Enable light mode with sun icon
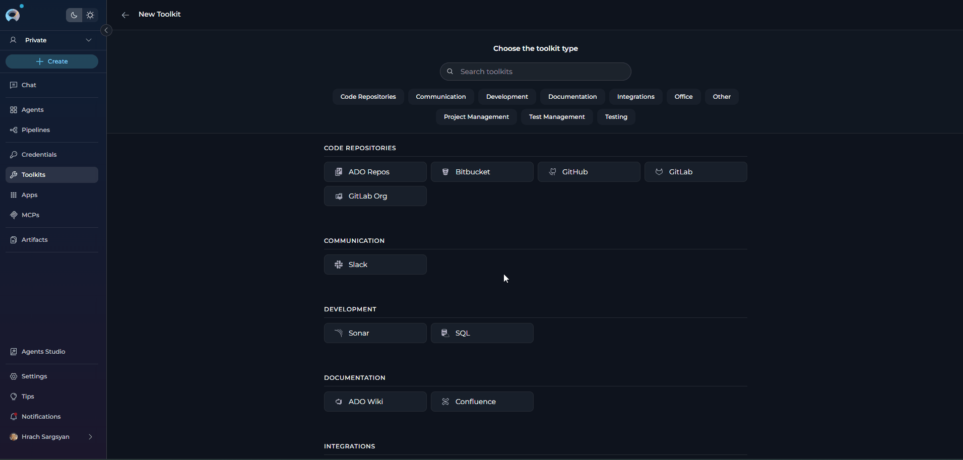The image size is (963, 460). (x=90, y=15)
